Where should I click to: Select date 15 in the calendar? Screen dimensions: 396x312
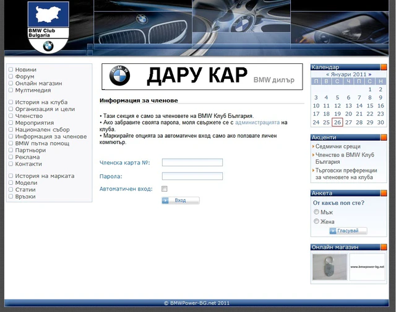pos(370,106)
